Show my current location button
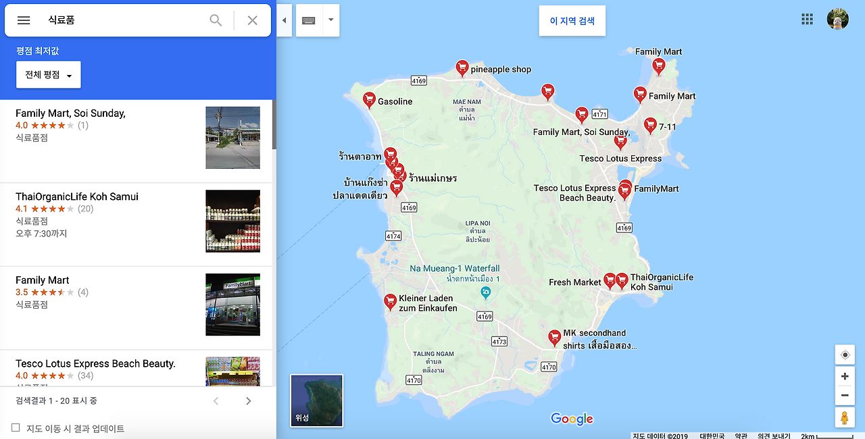865x439 pixels. tap(845, 355)
